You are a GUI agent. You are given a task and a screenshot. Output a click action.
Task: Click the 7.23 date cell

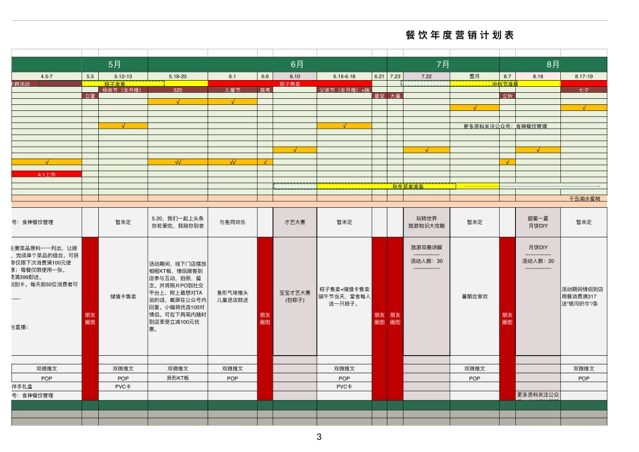[x=395, y=76]
